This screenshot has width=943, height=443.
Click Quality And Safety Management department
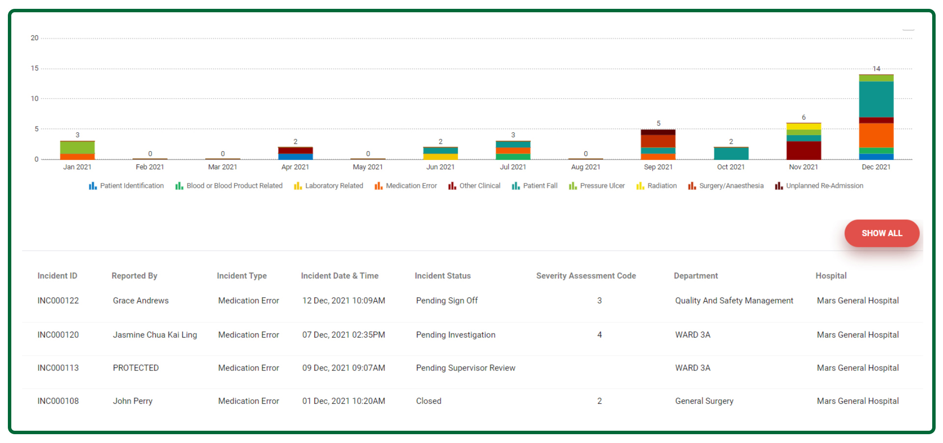pyautogui.click(x=734, y=301)
